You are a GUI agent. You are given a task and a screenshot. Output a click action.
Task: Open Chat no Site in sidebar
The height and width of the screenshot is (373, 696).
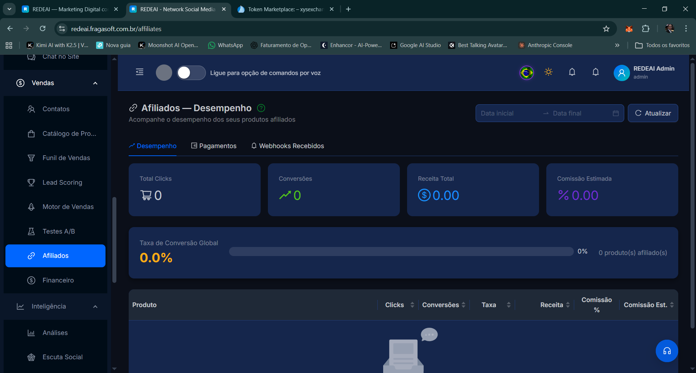point(55,57)
